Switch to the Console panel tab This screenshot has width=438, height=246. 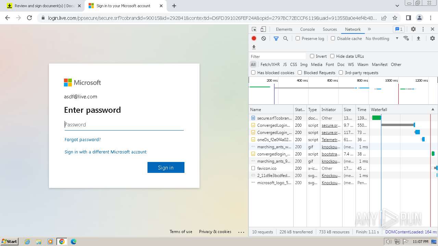[307, 29]
